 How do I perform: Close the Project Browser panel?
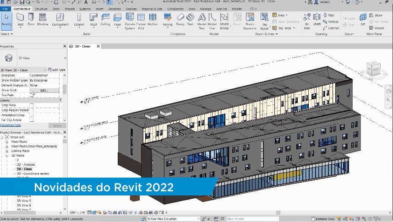[65, 132]
